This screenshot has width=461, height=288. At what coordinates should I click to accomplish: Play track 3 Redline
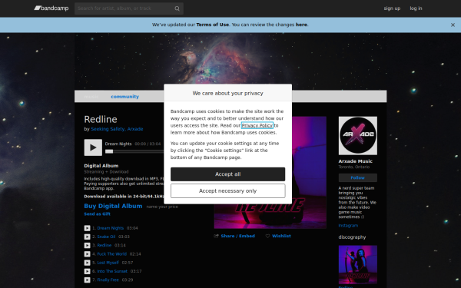(87, 246)
